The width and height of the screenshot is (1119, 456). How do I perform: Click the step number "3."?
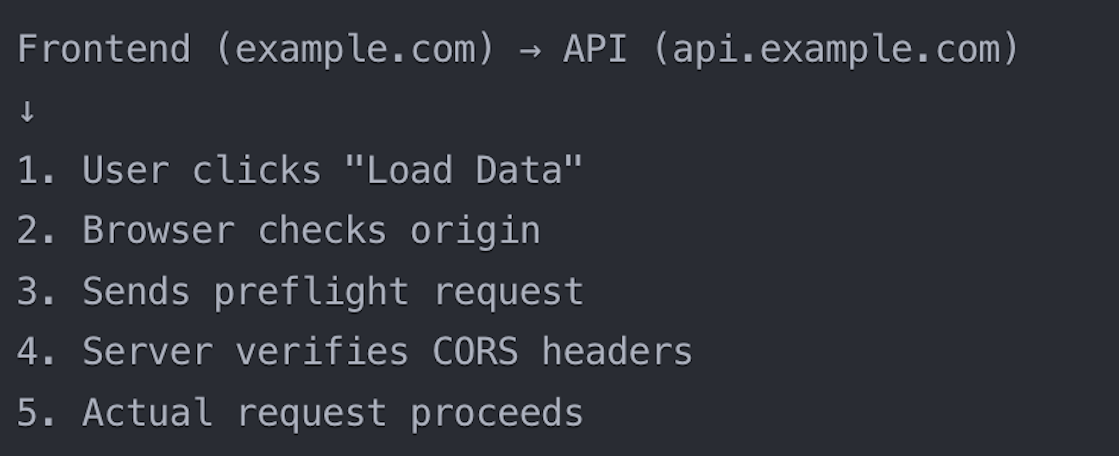click(x=36, y=291)
